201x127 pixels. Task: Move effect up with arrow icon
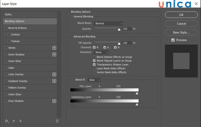pyautogui.click(x=14, y=121)
